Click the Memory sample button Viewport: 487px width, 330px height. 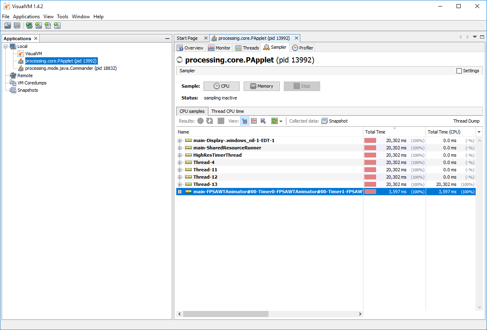click(262, 86)
